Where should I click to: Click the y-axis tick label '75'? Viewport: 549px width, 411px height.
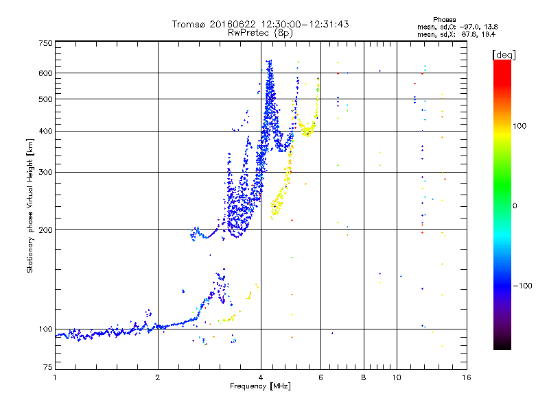(48, 367)
